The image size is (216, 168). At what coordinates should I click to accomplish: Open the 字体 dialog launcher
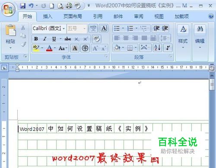point(106,57)
